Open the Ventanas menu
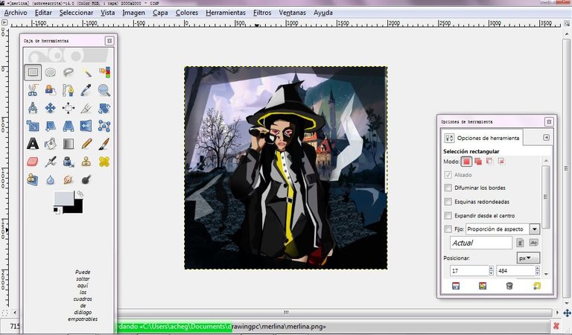 (x=292, y=13)
